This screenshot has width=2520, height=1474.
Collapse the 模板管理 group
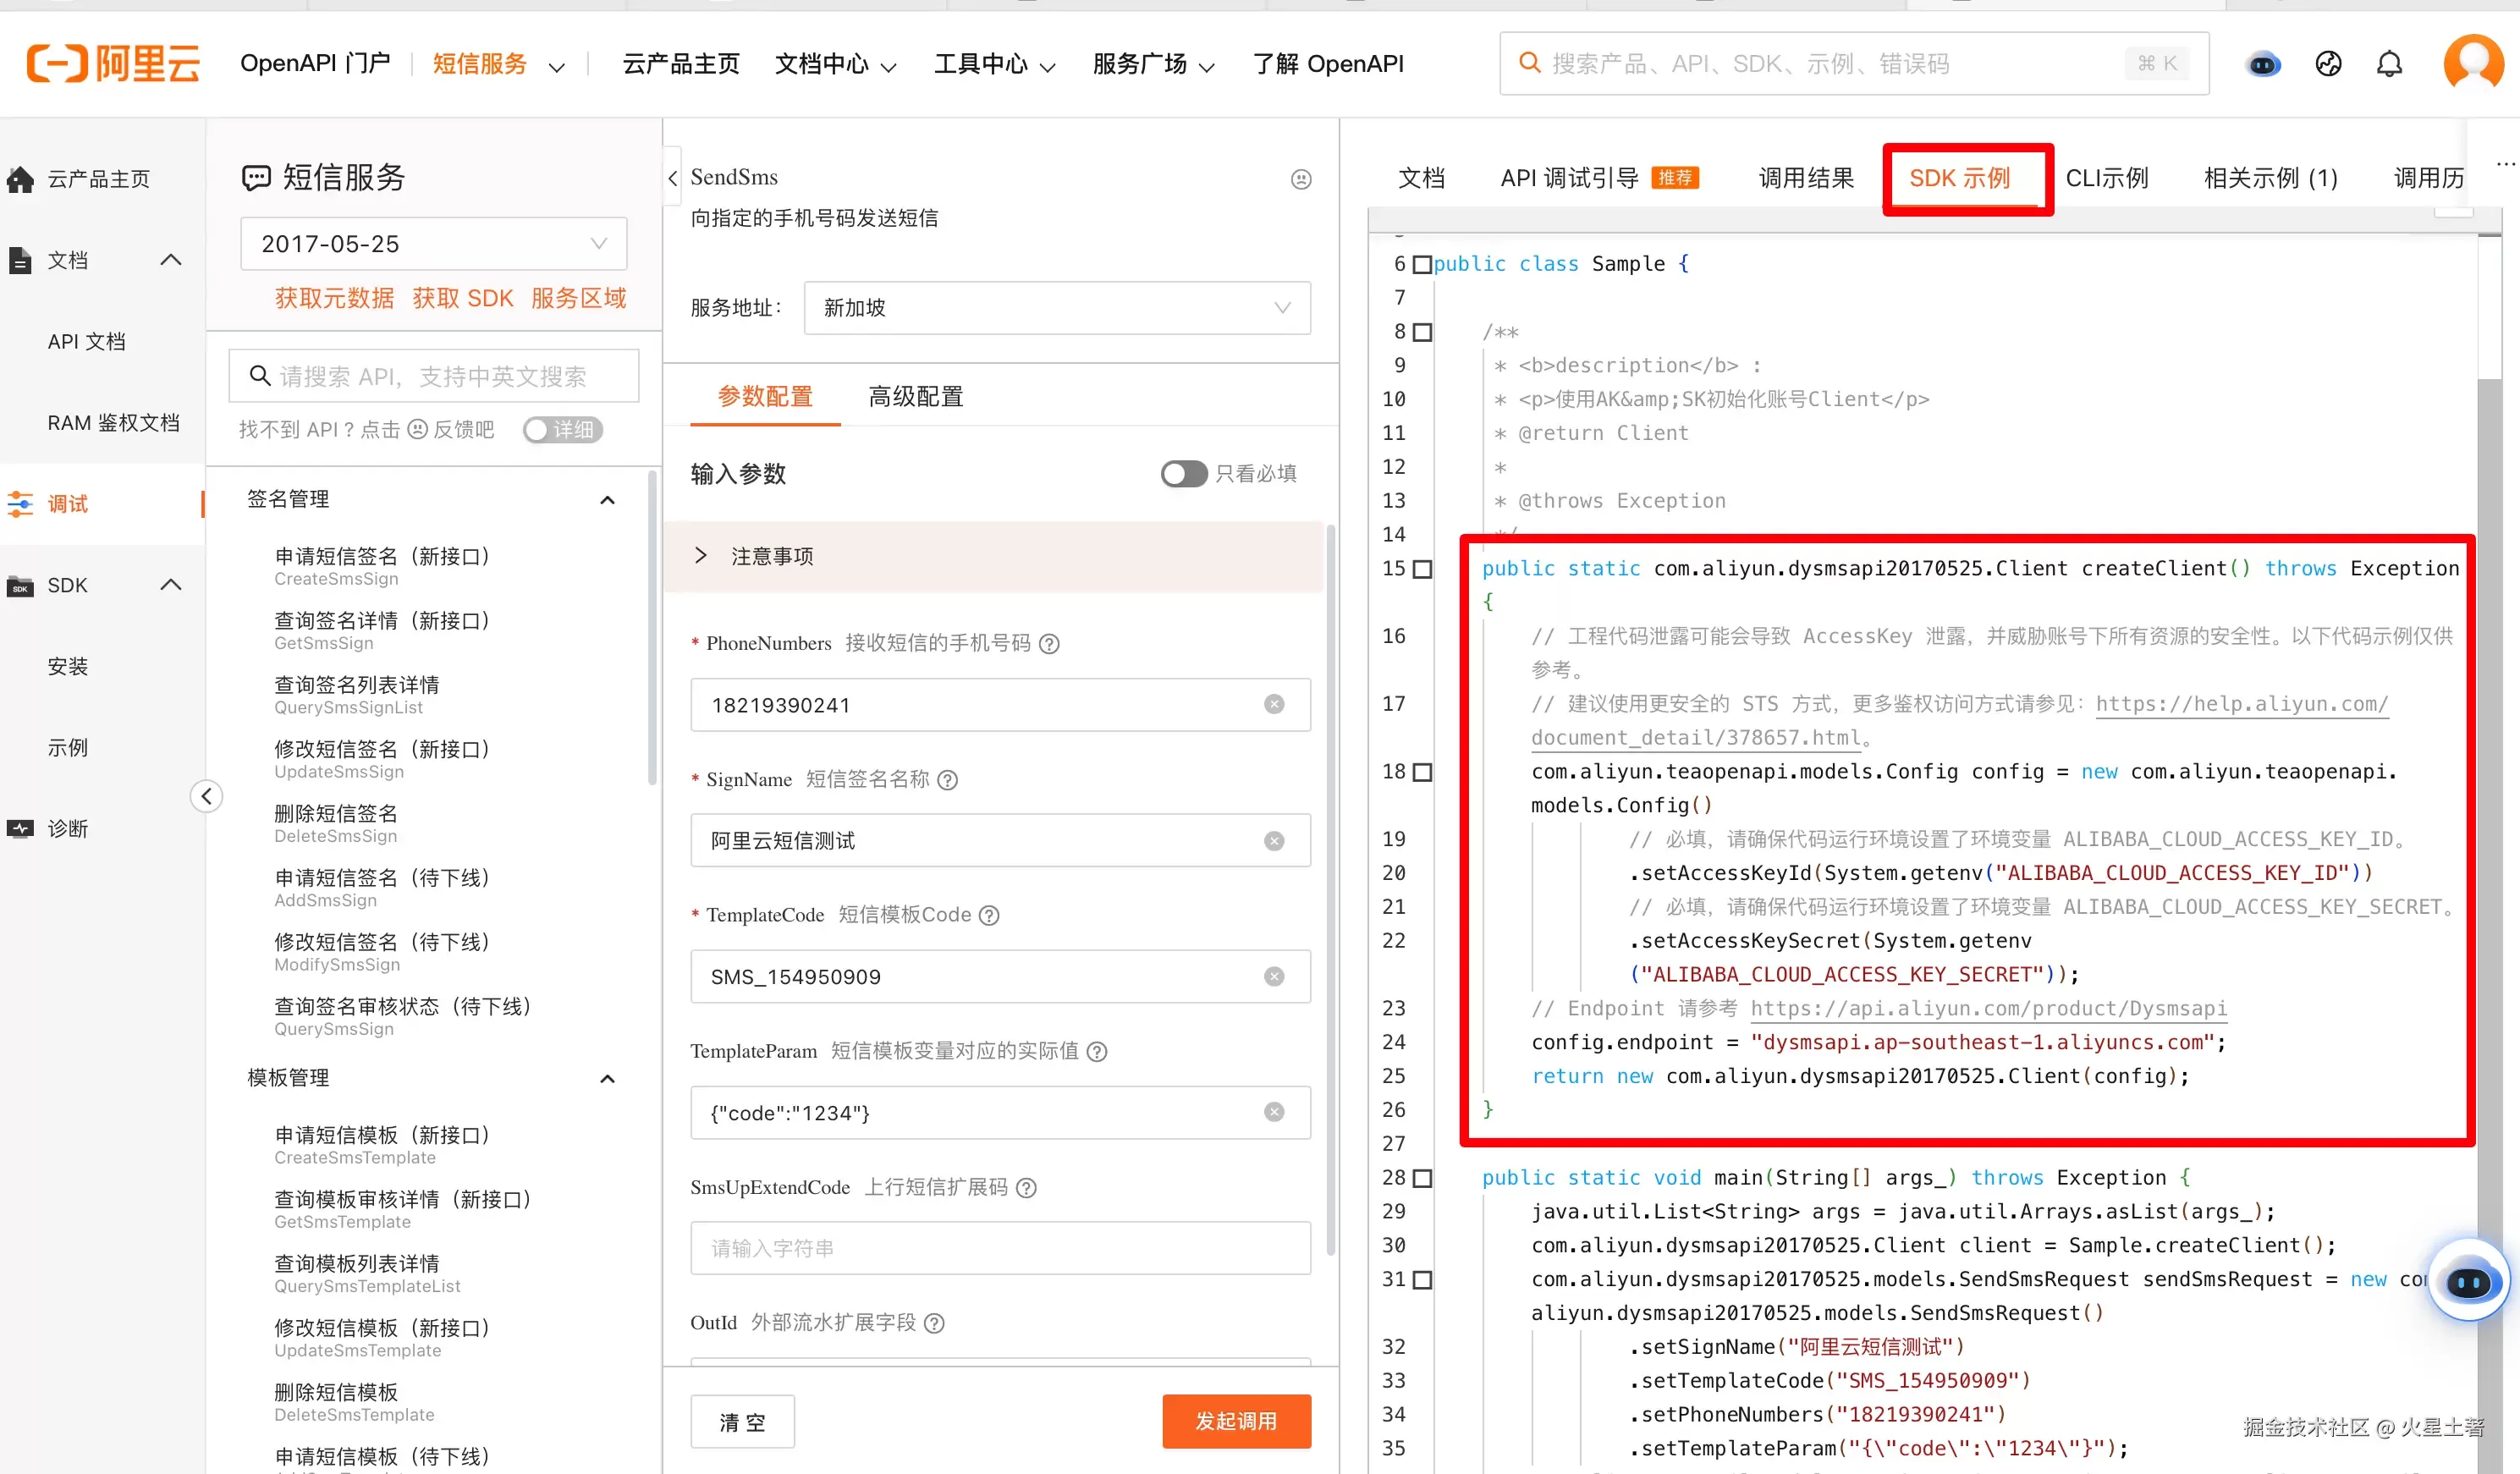(x=607, y=1079)
